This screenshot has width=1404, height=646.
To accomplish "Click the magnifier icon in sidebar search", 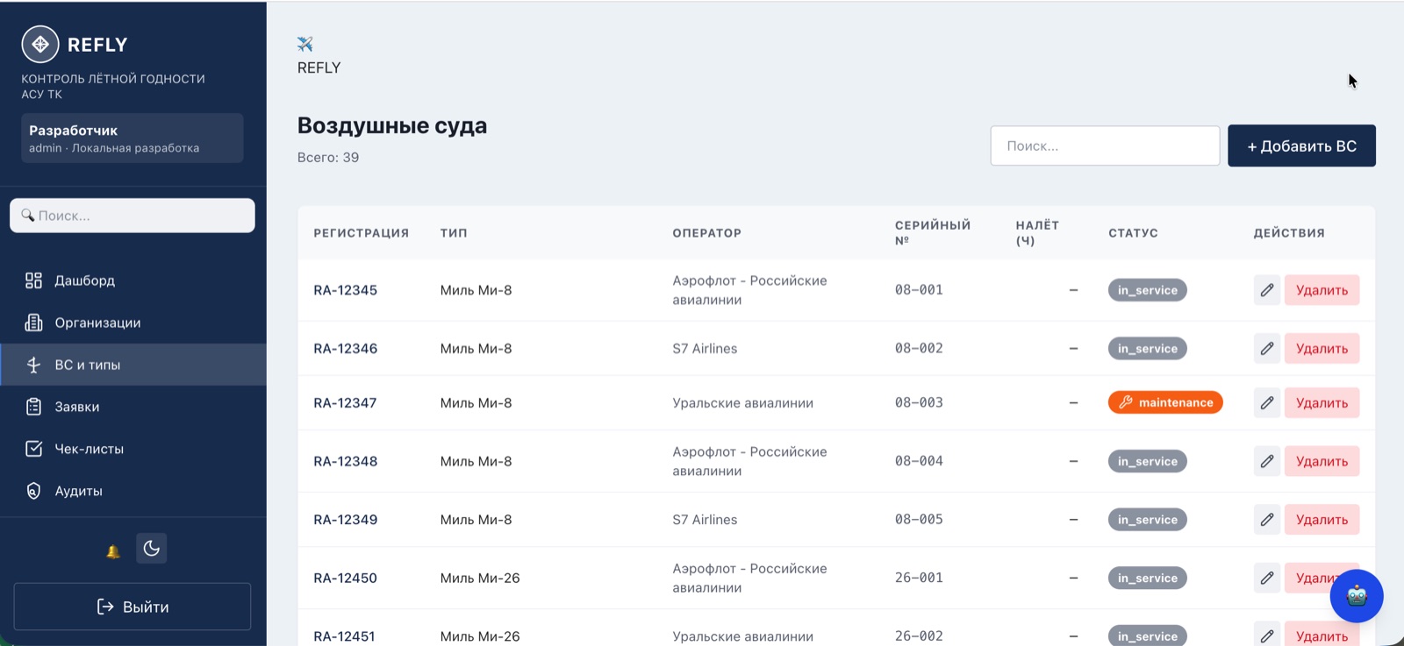I will [28, 215].
